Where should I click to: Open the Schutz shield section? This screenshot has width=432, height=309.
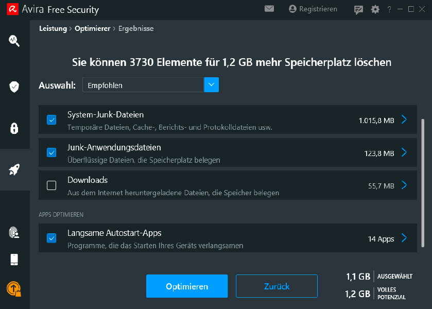click(14, 87)
